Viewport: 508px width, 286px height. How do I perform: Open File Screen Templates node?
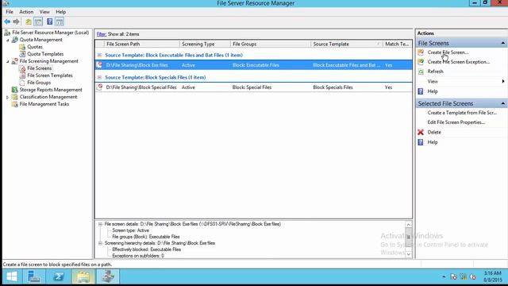pyautogui.click(x=50, y=75)
